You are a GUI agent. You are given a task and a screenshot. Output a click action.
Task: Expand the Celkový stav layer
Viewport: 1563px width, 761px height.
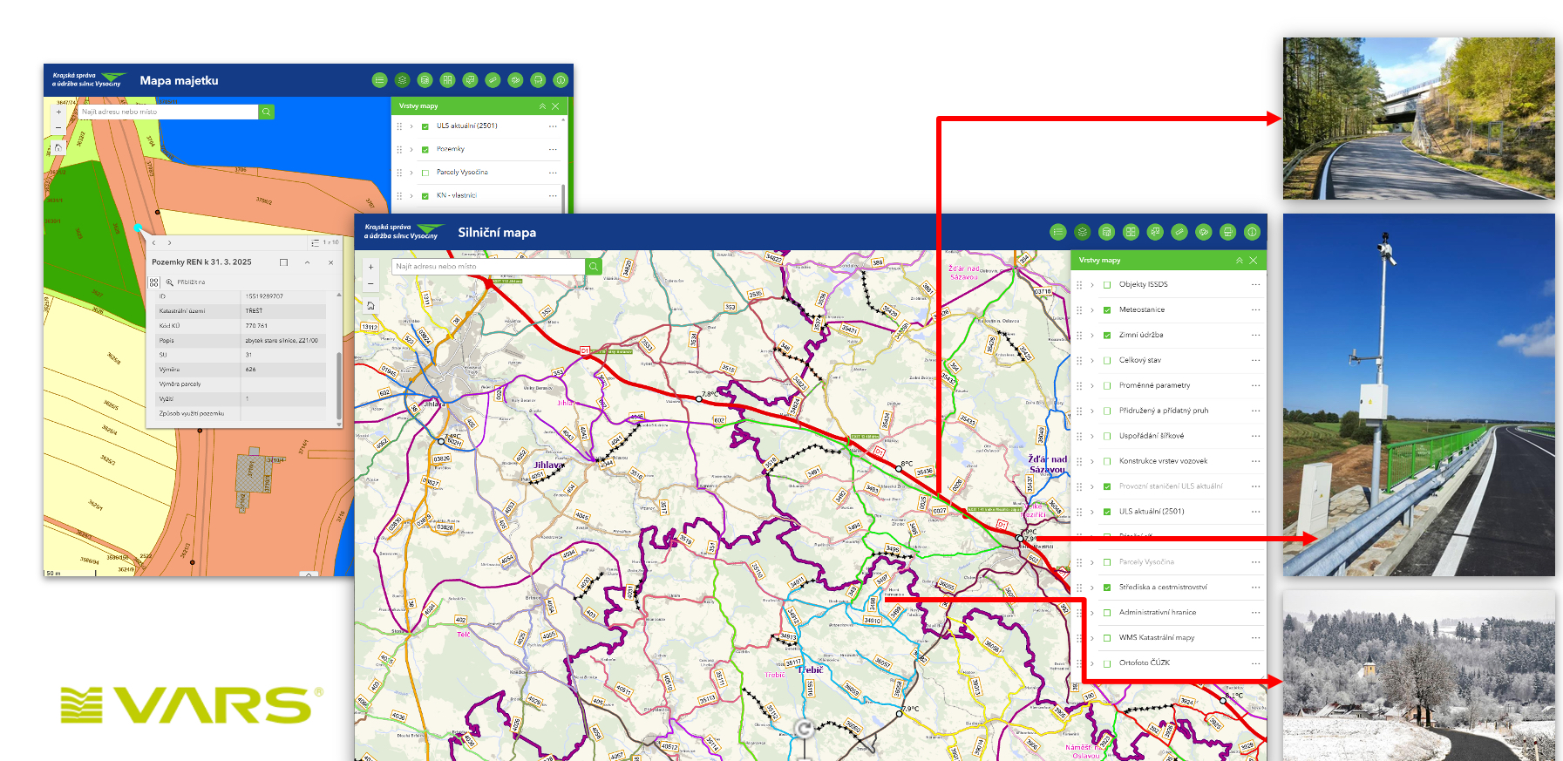(x=1092, y=360)
